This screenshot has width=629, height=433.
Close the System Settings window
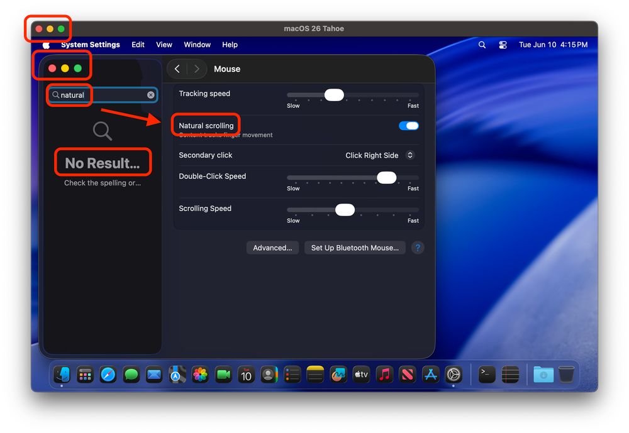52,68
